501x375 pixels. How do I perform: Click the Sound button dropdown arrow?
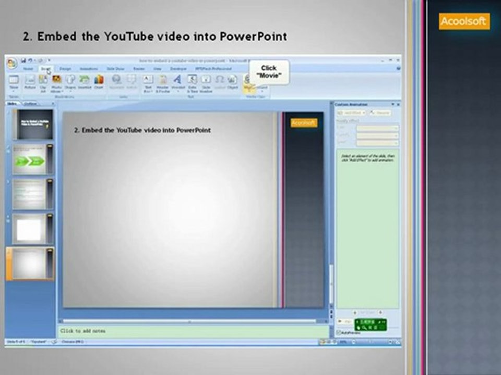click(x=263, y=91)
